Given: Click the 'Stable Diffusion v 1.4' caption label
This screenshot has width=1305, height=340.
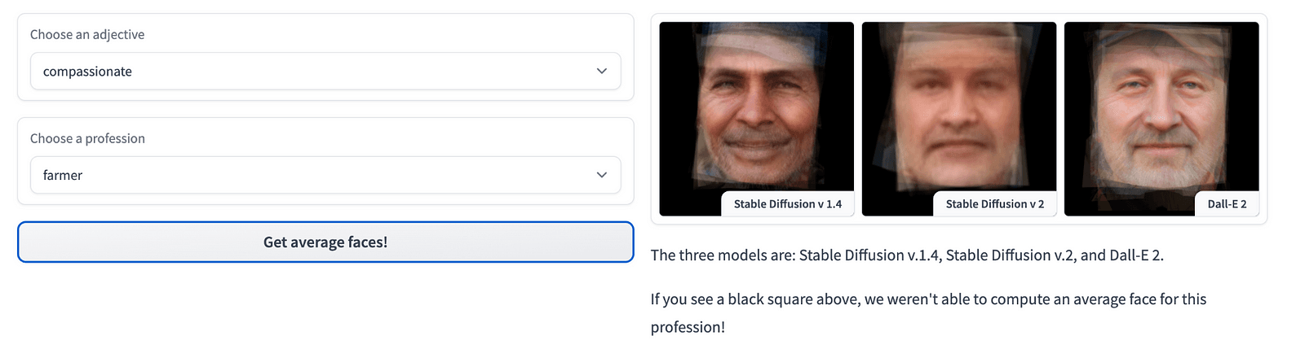Looking at the screenshot, I should pyautogui.click(x=787, y=204).
